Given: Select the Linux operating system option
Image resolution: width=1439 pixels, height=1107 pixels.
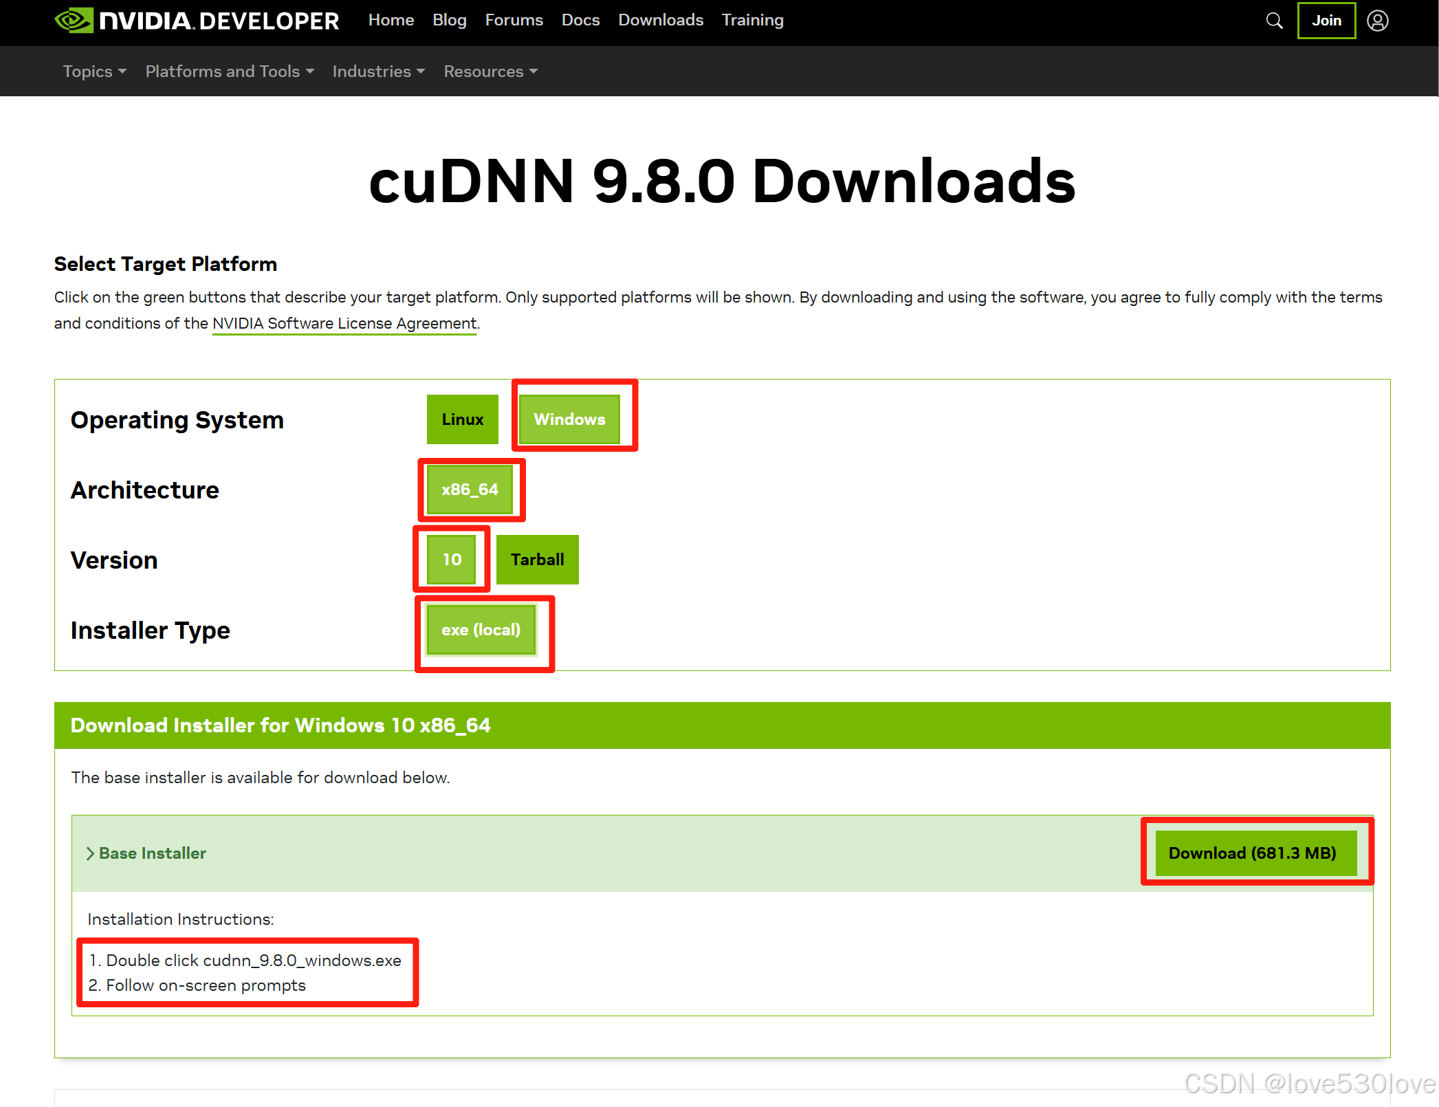Looking at the screenshot, I should [x=462, y=419].
